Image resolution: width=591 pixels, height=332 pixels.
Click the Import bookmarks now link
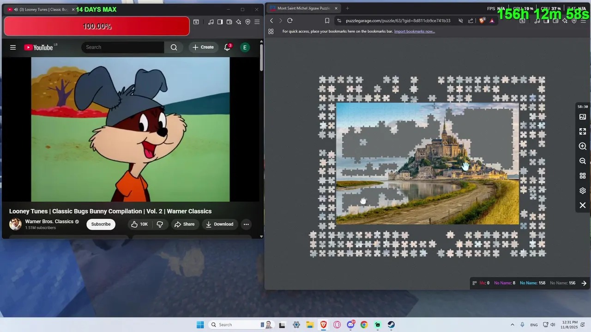(415, 31)
